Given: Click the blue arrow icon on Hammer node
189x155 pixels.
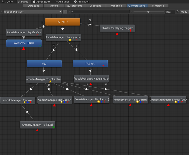Looking at the screenshot, I should [x=179, y=102].
